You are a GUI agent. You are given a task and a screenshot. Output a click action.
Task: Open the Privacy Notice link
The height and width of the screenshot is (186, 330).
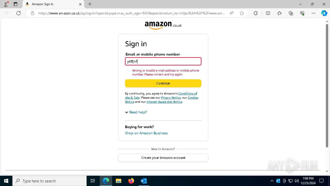(171, 98)
